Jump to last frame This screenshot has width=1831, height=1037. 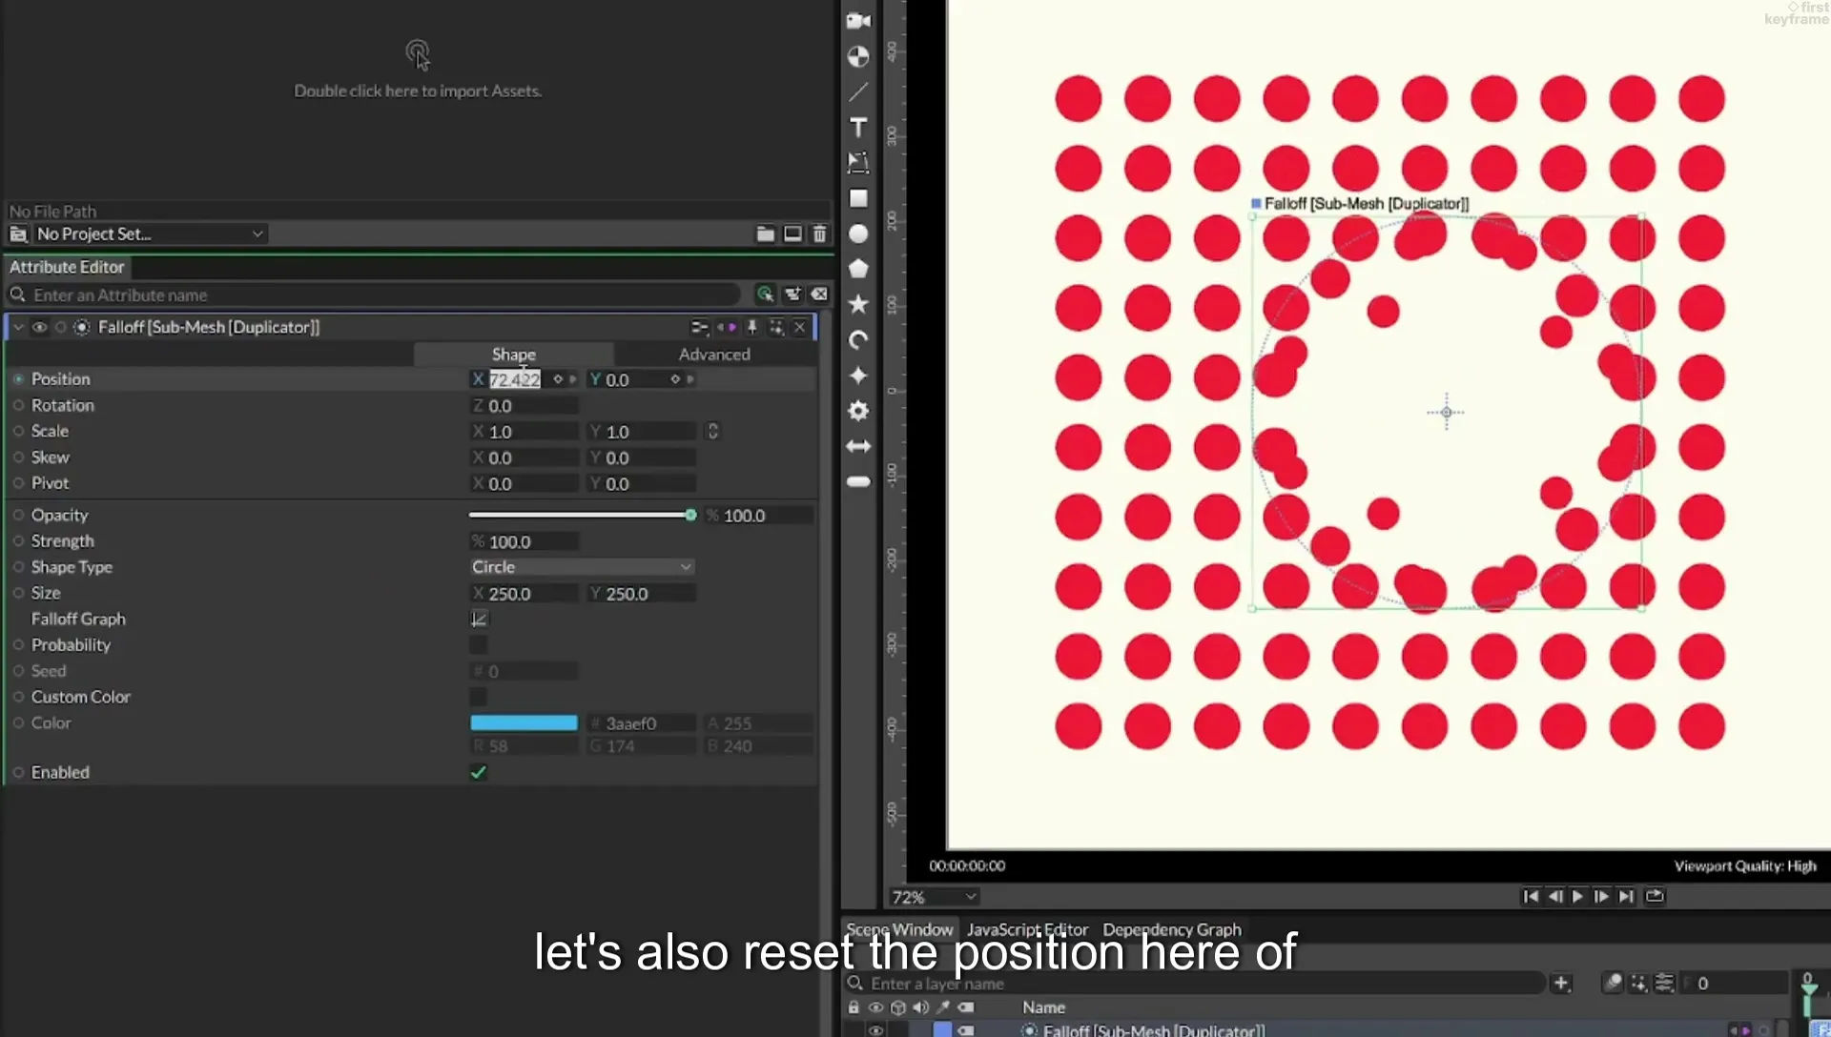click(x=1626, y=896)
